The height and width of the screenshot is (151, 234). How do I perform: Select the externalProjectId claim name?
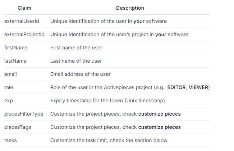coord(24,34)
